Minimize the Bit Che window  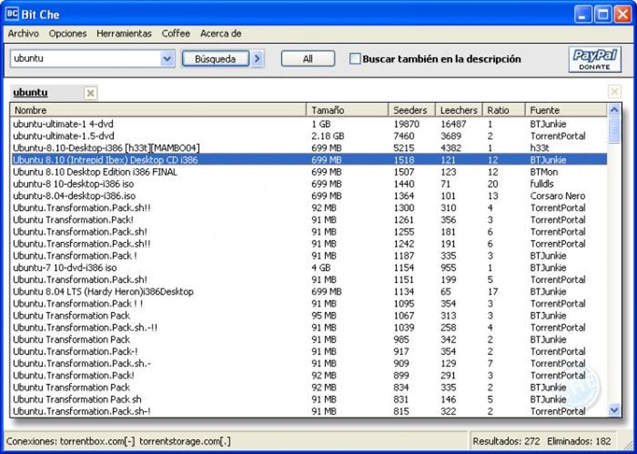(583, 14)
